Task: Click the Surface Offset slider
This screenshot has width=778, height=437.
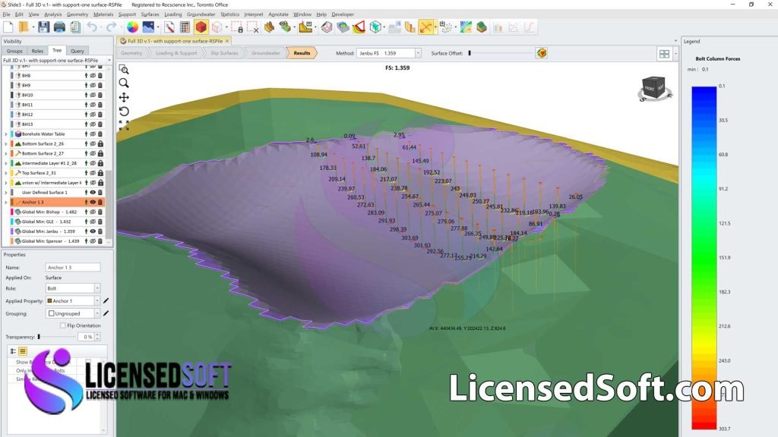Action: (500, 53)
